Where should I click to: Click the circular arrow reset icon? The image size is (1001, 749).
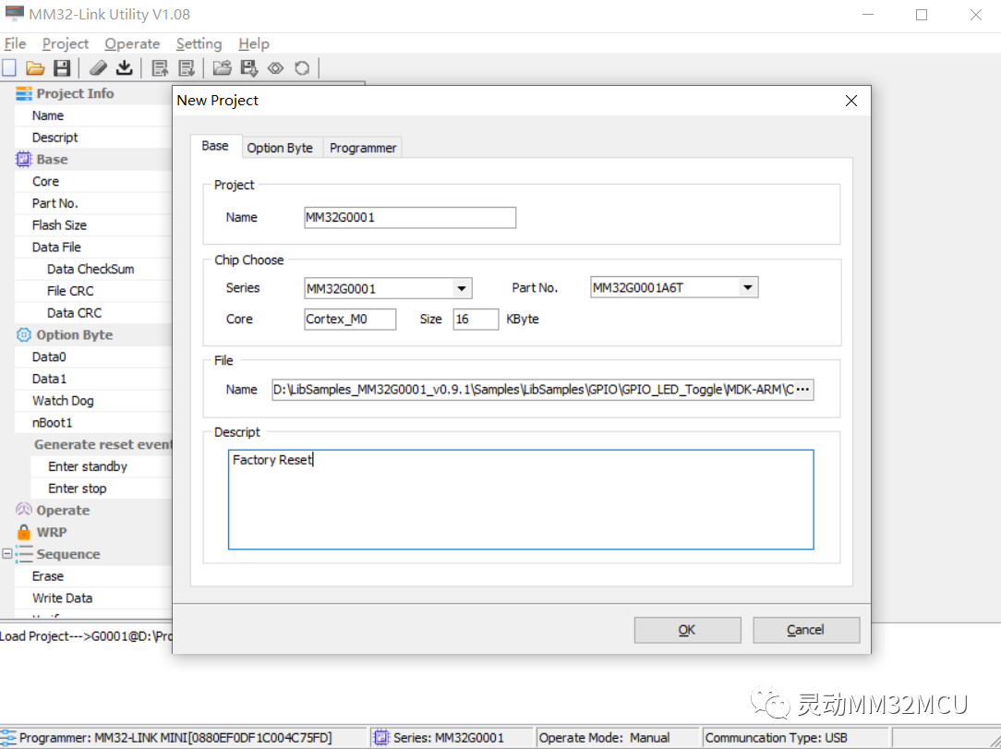(302, 67)
